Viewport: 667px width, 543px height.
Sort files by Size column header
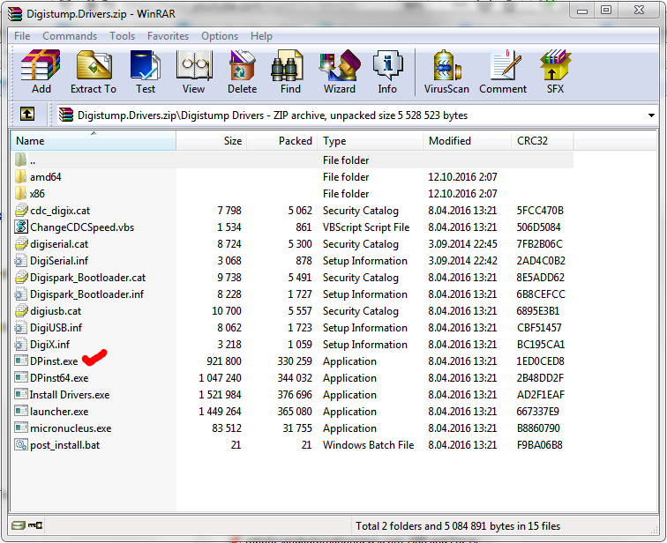(x=232, y=141)
